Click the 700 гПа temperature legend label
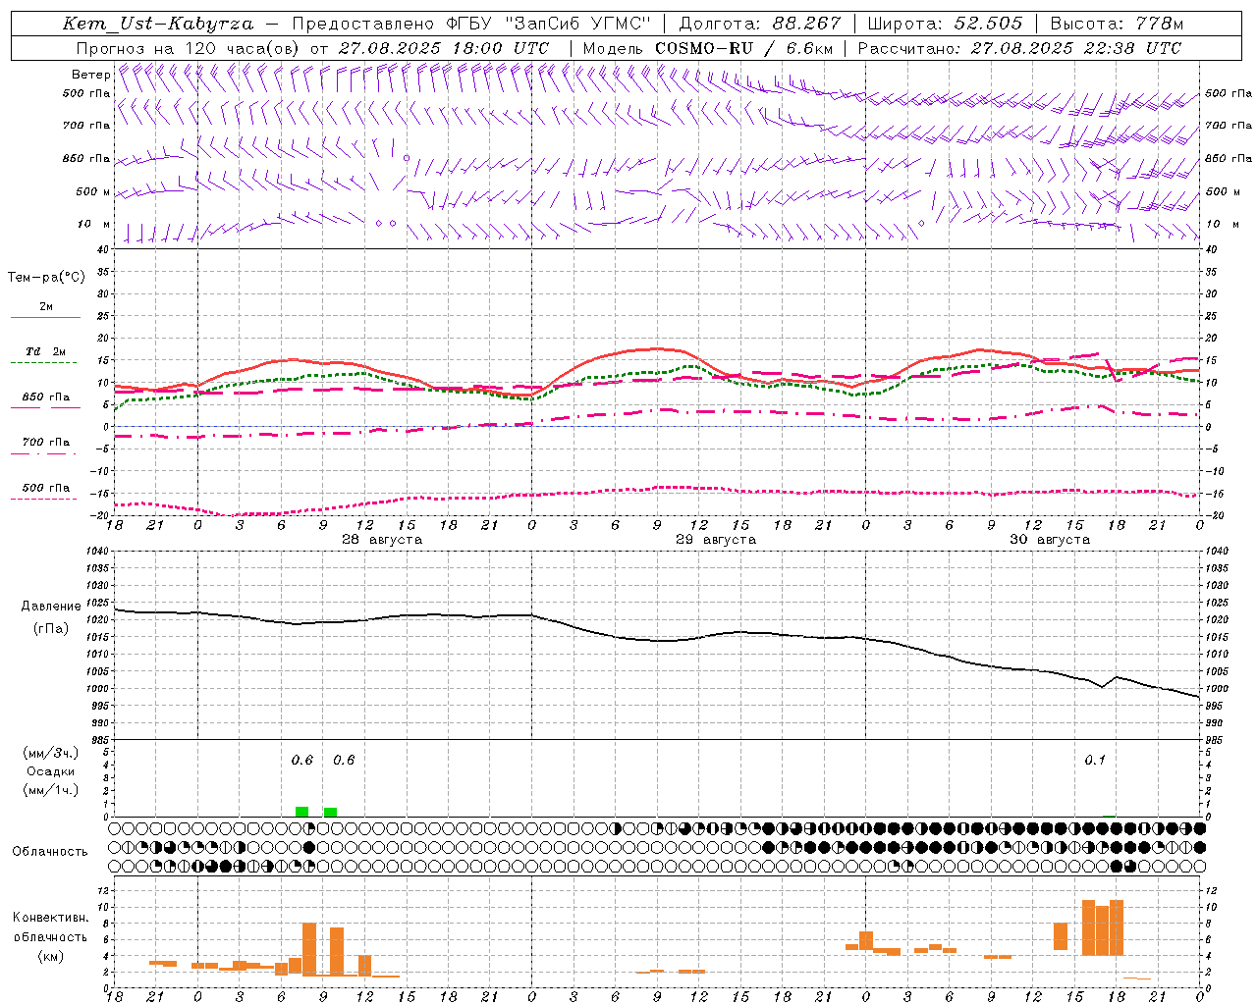The height and width of the screenshot is (1005, 1257). pyautogui.click(x=46, y=442)
